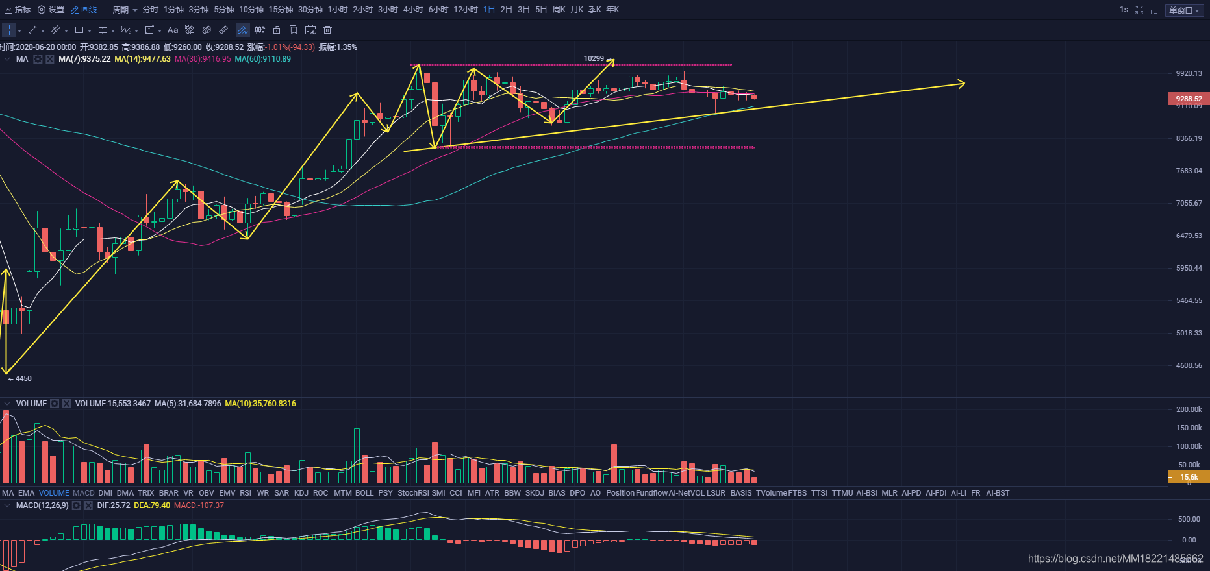
Task: Collapse the MACD(12,26,9) panel chevron
Action: point(7,505)
